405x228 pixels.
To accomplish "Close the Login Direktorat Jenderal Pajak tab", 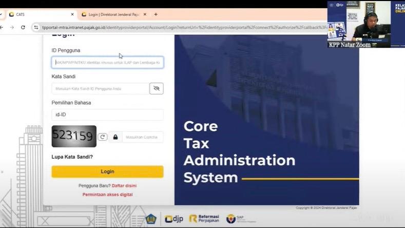I will point(146,14).
